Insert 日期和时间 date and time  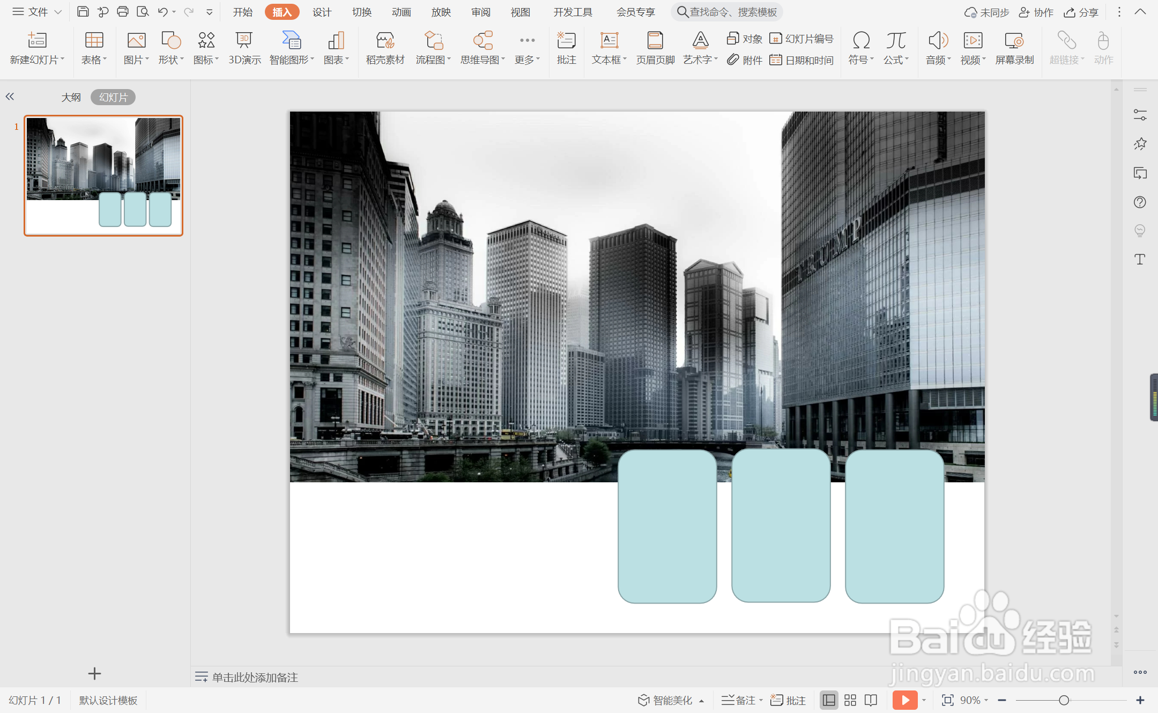[x=801, y=60]
